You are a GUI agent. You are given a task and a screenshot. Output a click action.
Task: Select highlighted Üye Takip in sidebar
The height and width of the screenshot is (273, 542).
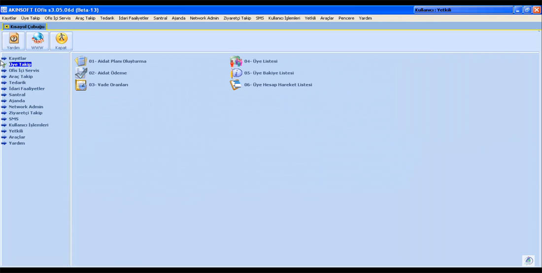[x=20, y=64]
